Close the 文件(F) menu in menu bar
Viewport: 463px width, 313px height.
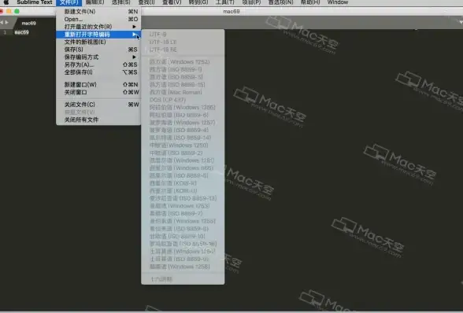coord(69,2)
